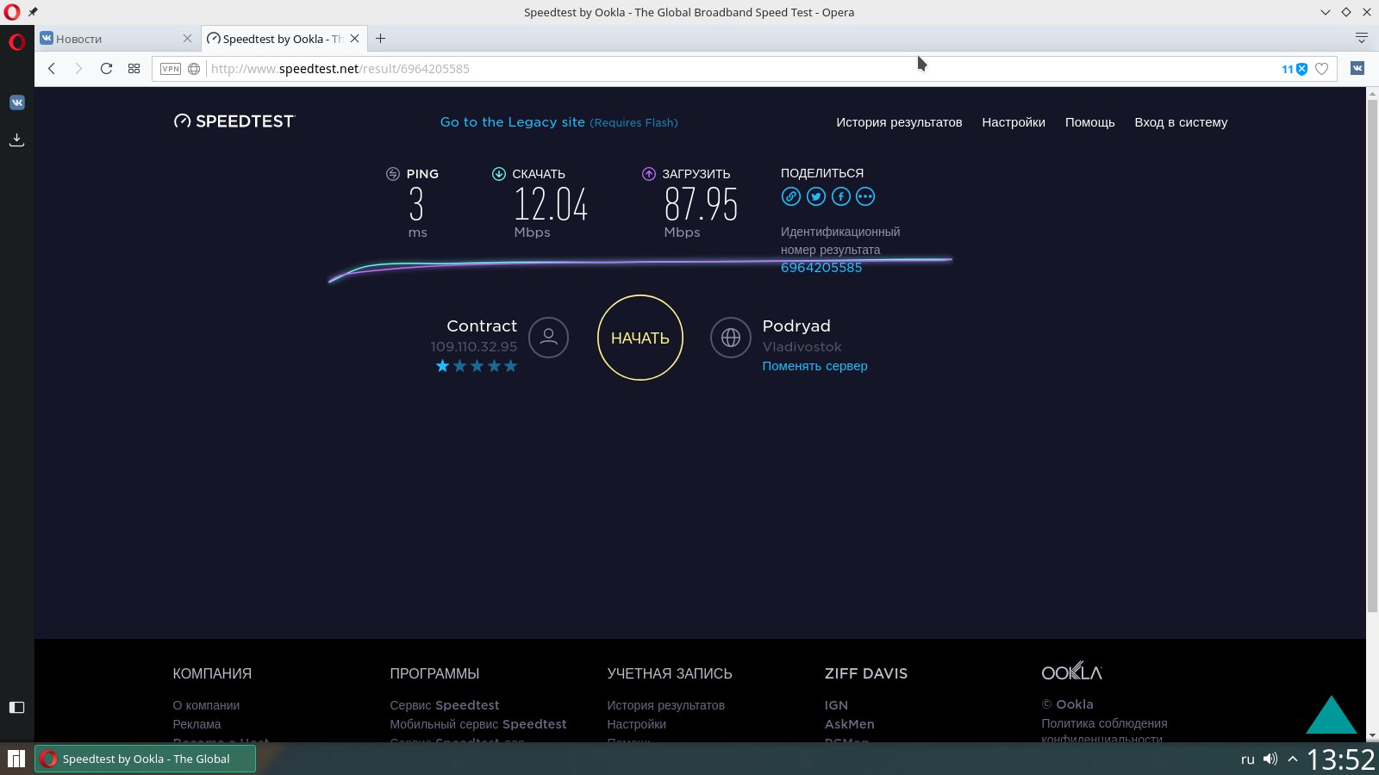This screenshot has height=775, width=1379.
Task: Bookmark the page with heart icon
Action: (1322, 69)
